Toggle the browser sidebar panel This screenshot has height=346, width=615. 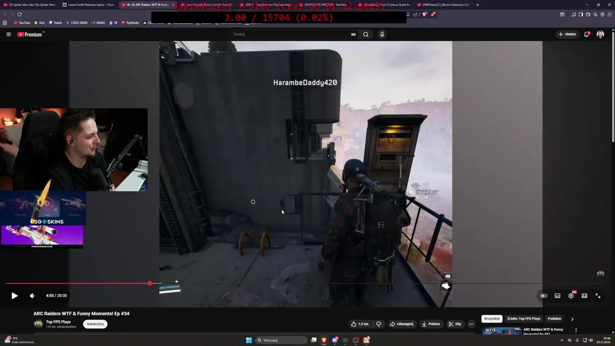pyautogui.click(x=581, y=14)
